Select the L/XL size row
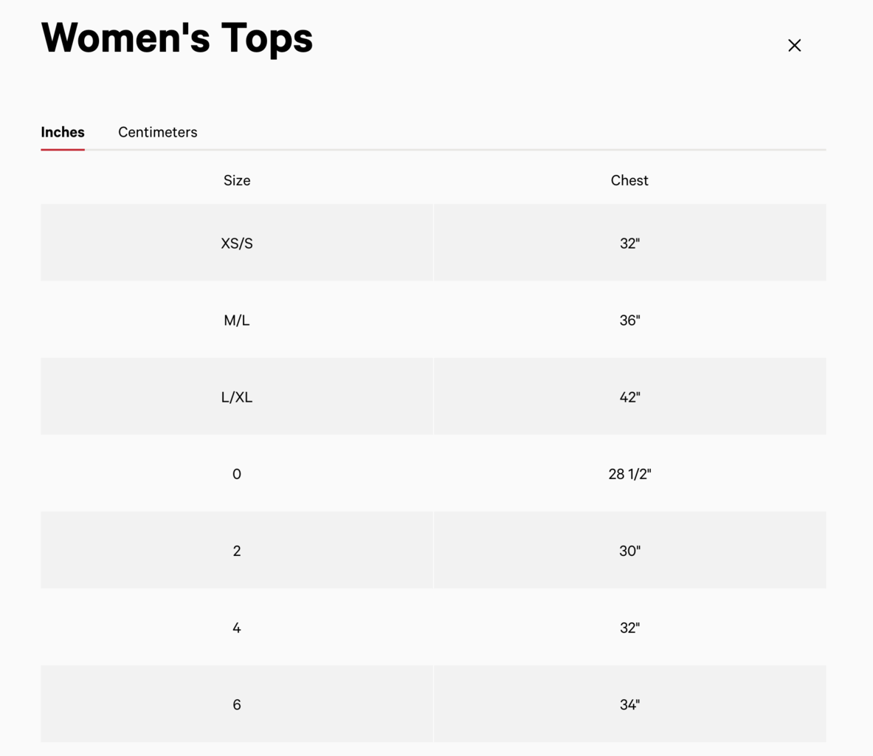This screenshot has width=873, height=756. click(x=237, y=396)
